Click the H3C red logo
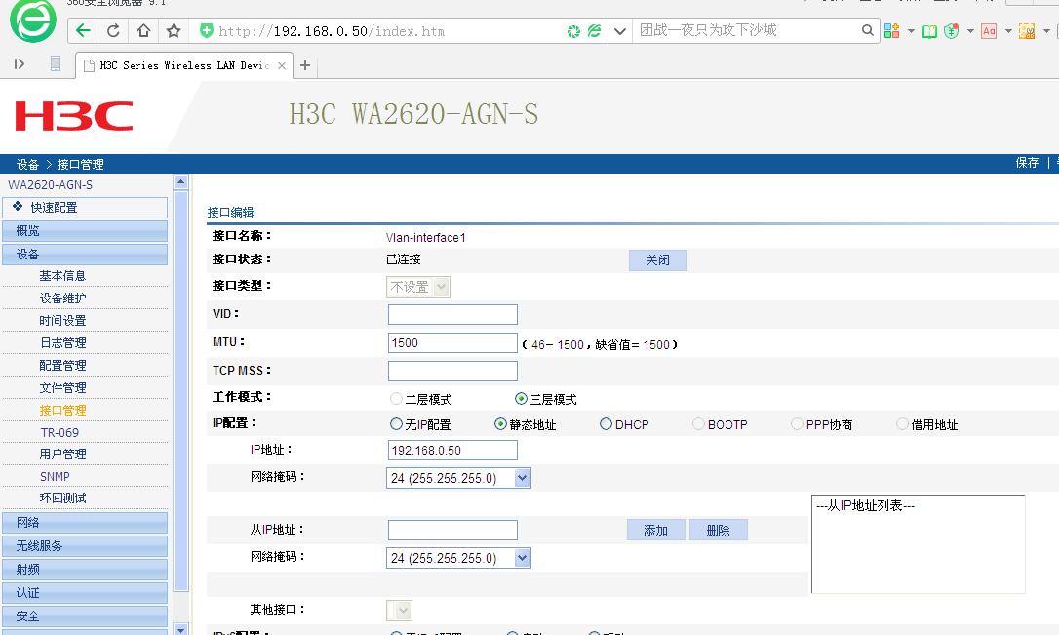The height and width of the screenshot is (635, 1059). coord(74,116)
